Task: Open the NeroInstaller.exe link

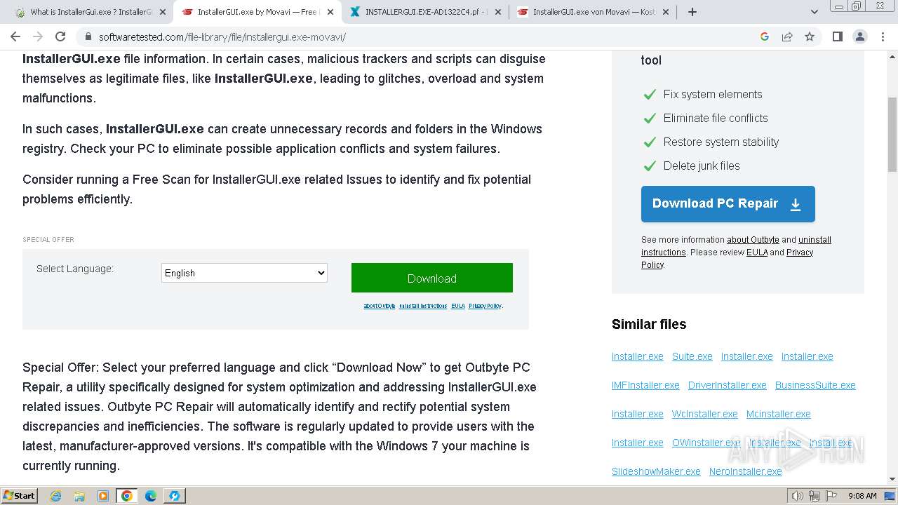Action: click(x=746, y=471)
